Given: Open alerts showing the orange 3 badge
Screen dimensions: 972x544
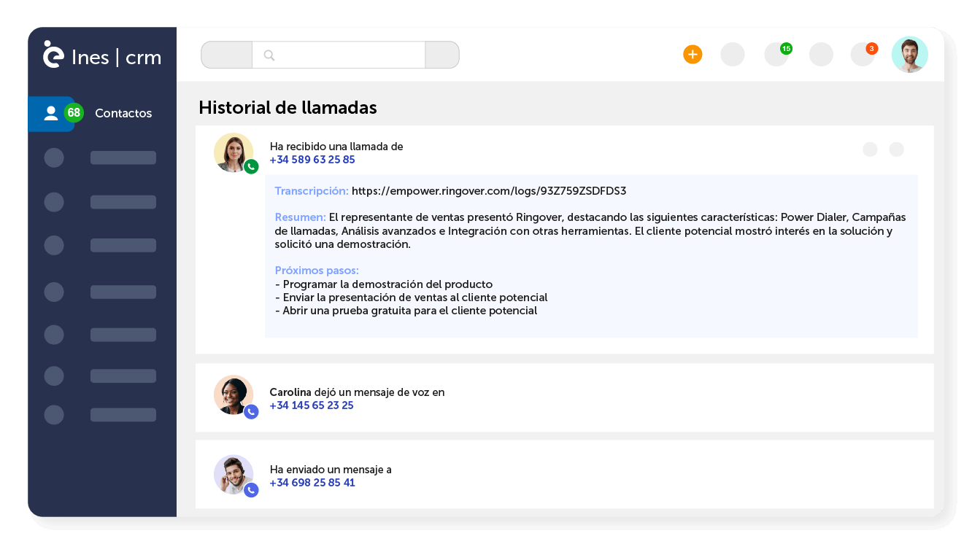Looking at the screenshot, I should point(863,54).
